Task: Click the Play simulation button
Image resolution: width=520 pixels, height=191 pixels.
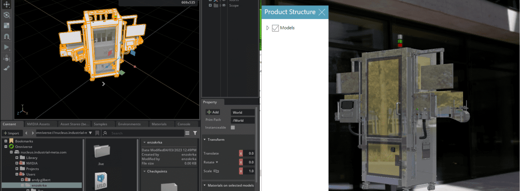Action: point(7,47)
